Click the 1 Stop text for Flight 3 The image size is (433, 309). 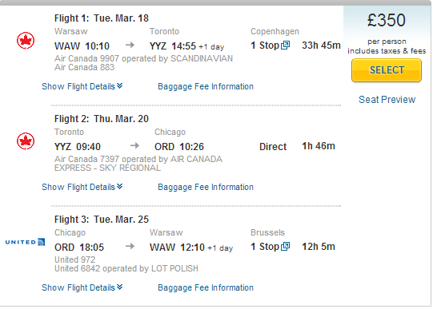[x=265, y=247]
